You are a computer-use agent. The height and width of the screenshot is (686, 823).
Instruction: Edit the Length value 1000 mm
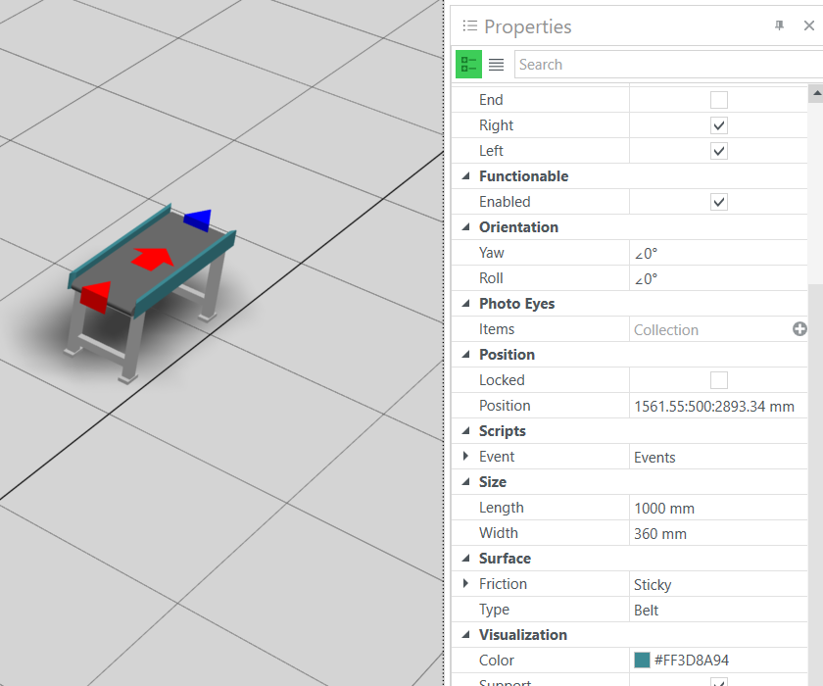718,508
